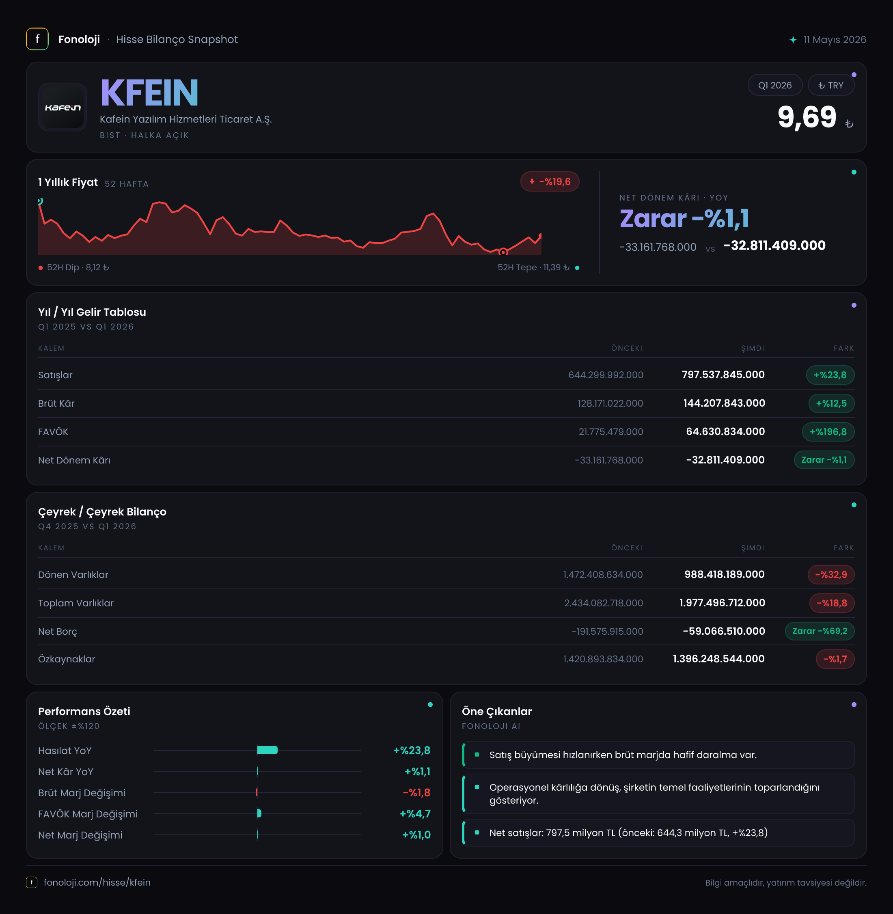The image size is (893, 914).
Task: Click the "Net Dönem Kârı" row label
Action: click(75, 461)
